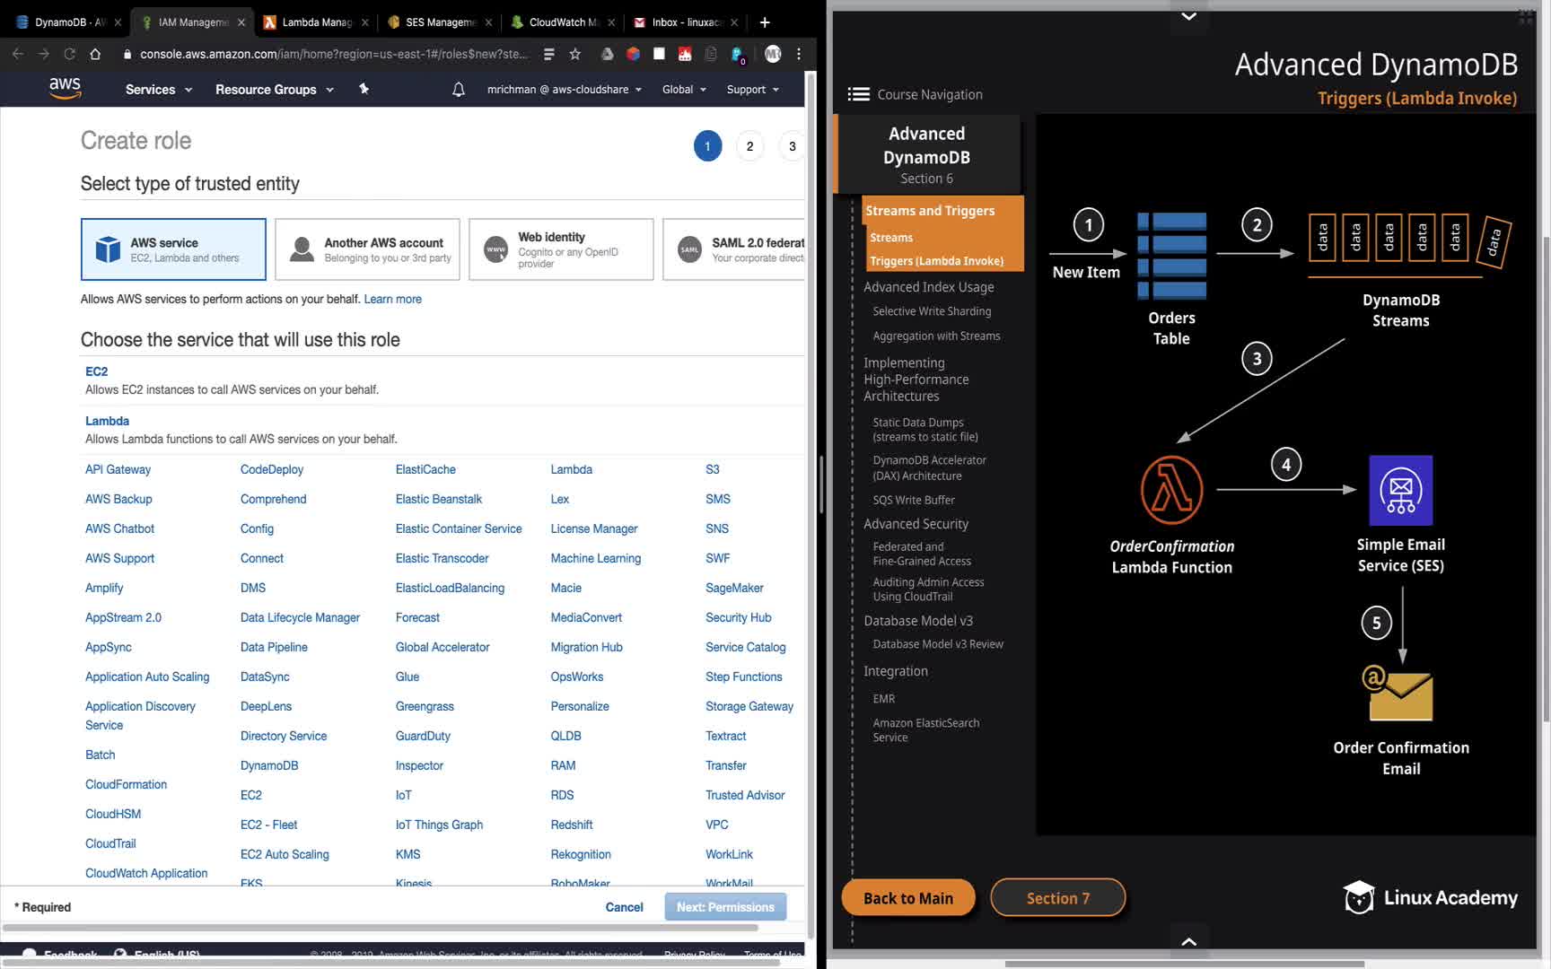This screenshot has width=1551, height=969.
Task: Open the Chrome three-dot menu
Action: tap(799, 54)
